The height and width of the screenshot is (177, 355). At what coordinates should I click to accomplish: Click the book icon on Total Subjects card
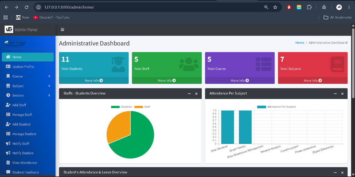coord(337,64)
